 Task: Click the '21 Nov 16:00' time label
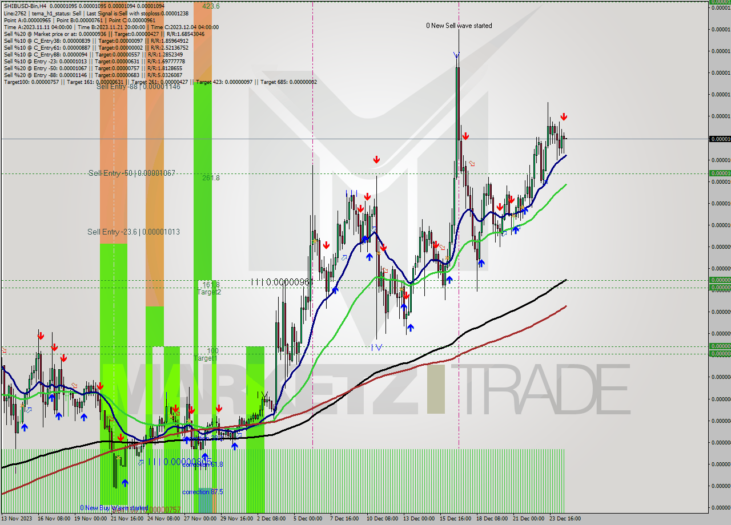[127, 519]
